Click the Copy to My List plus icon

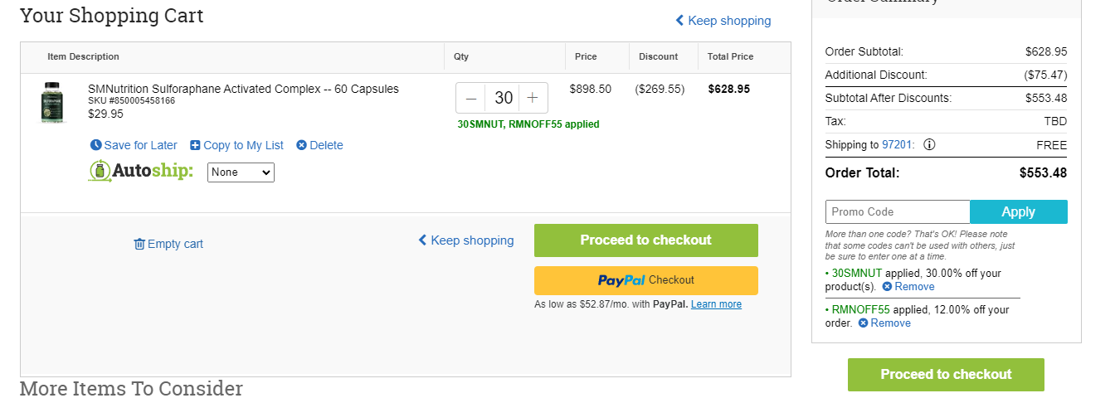click(x=195, y=145)
